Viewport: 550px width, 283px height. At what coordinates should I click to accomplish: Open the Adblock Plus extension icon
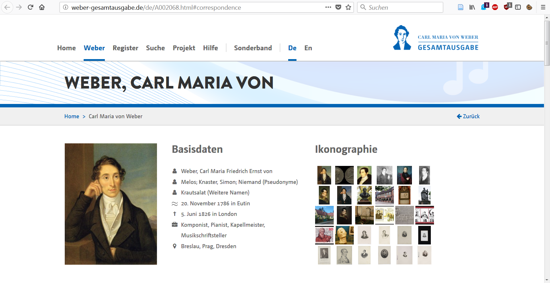(495, 7)
